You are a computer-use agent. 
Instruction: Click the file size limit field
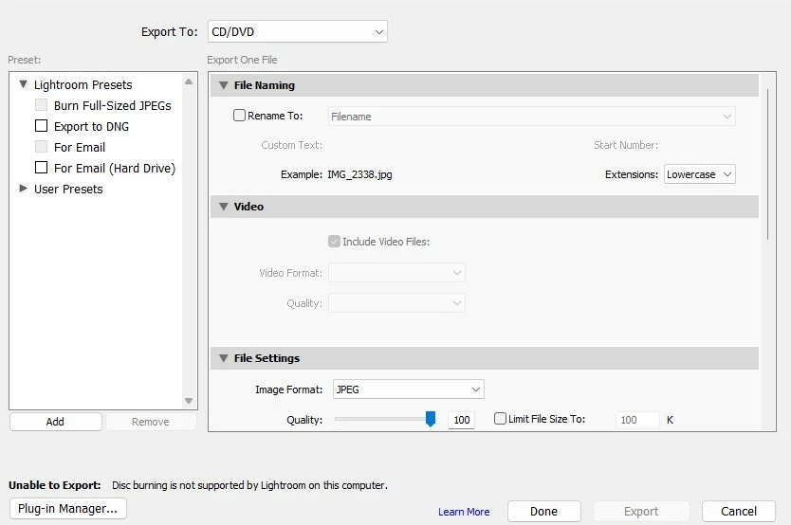637,420
